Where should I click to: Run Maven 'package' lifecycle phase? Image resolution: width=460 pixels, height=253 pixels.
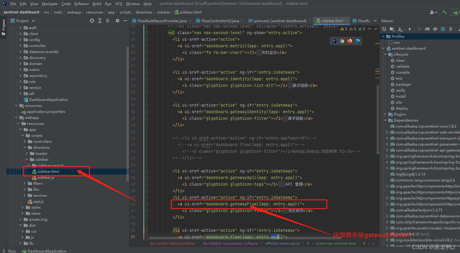pyautogui.click(x=403, y=84)
